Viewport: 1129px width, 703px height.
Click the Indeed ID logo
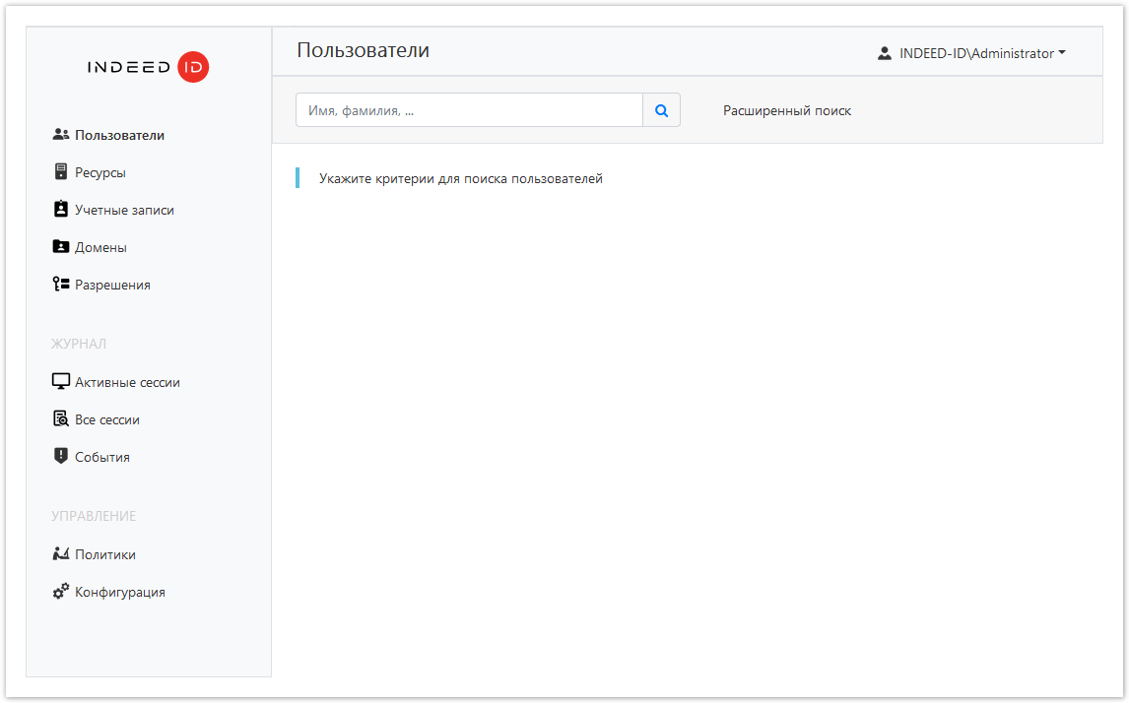(148, 67)
